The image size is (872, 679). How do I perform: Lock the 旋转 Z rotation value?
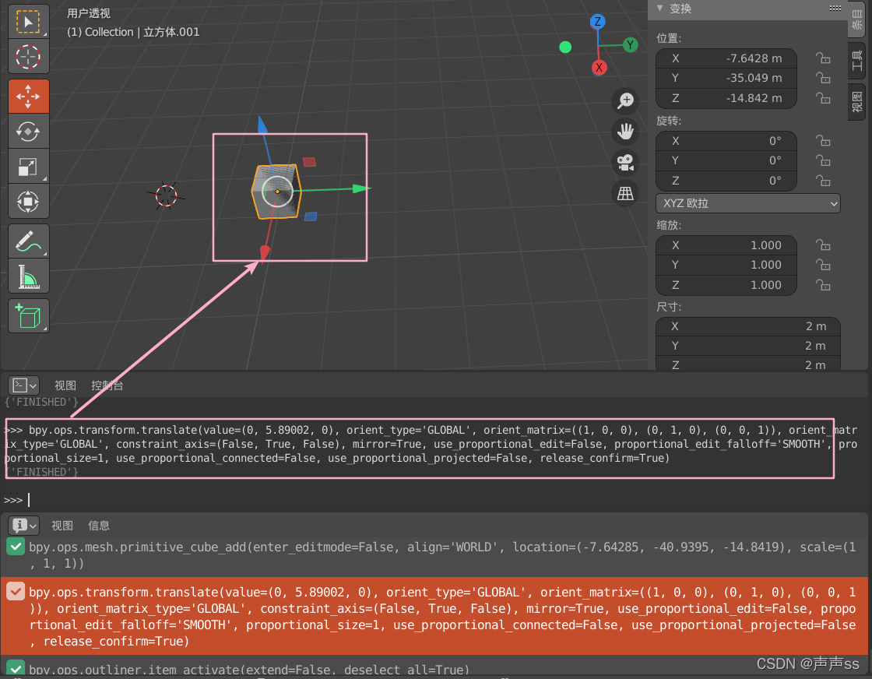coord(823,181)
